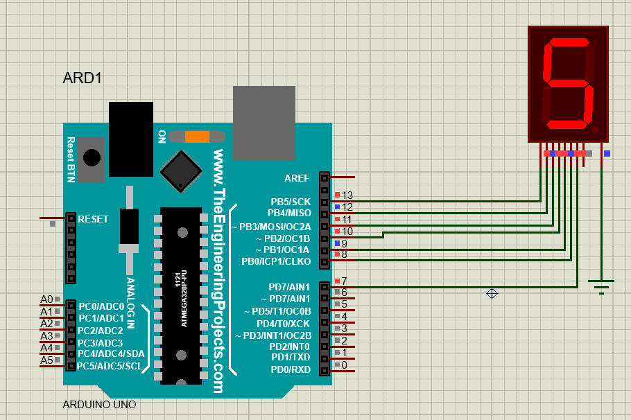Click the PC5/ADC5/SCL pin name
Image resolution: width=631 pixels, height=420 pixels.
click(110, 367)
